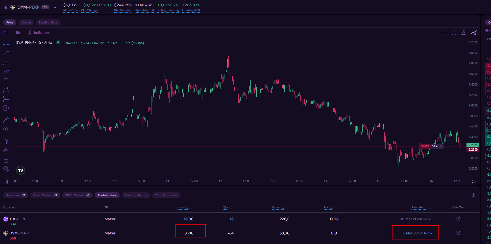Click the zoom in tool

pyautogui.click(x=6, y=129)
